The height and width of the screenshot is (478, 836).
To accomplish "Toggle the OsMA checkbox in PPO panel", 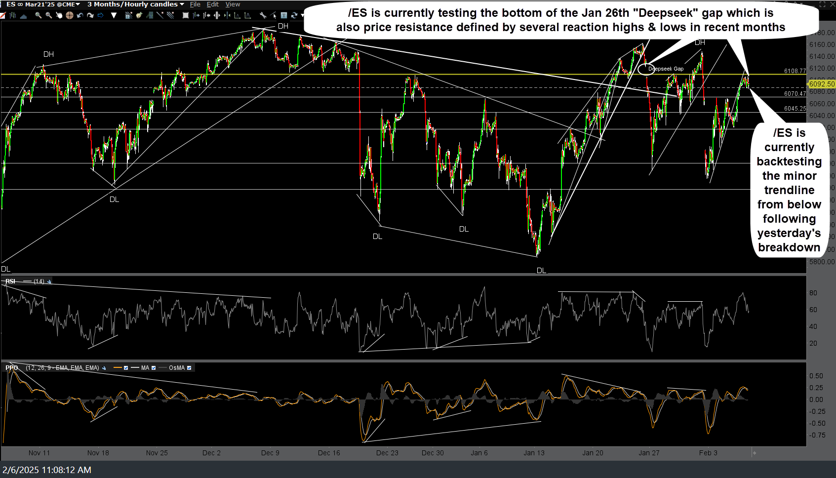I will 190,367.
